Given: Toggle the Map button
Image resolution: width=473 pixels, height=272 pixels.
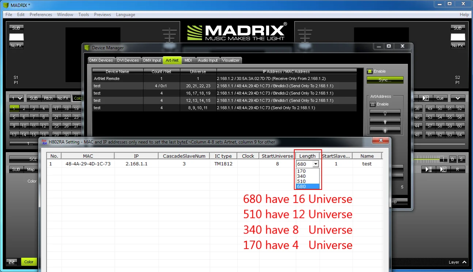Looking at the screenshot, I should point(31,169).
